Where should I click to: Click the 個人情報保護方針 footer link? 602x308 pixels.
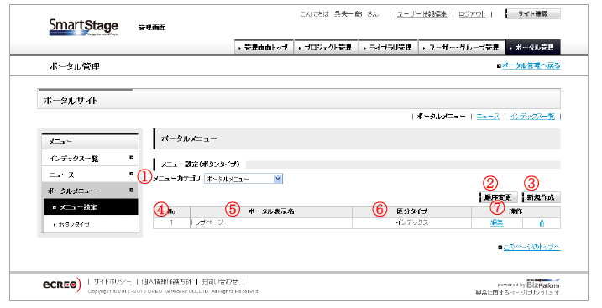[x=166, y=282]
